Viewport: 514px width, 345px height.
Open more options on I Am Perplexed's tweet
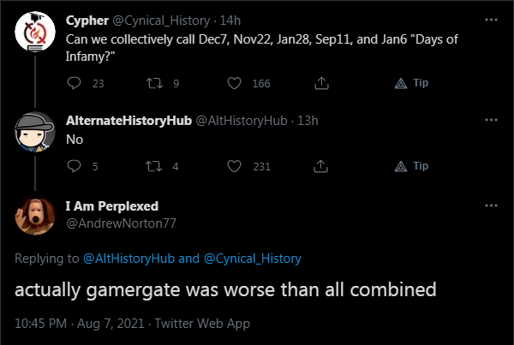tap(491, 205)
